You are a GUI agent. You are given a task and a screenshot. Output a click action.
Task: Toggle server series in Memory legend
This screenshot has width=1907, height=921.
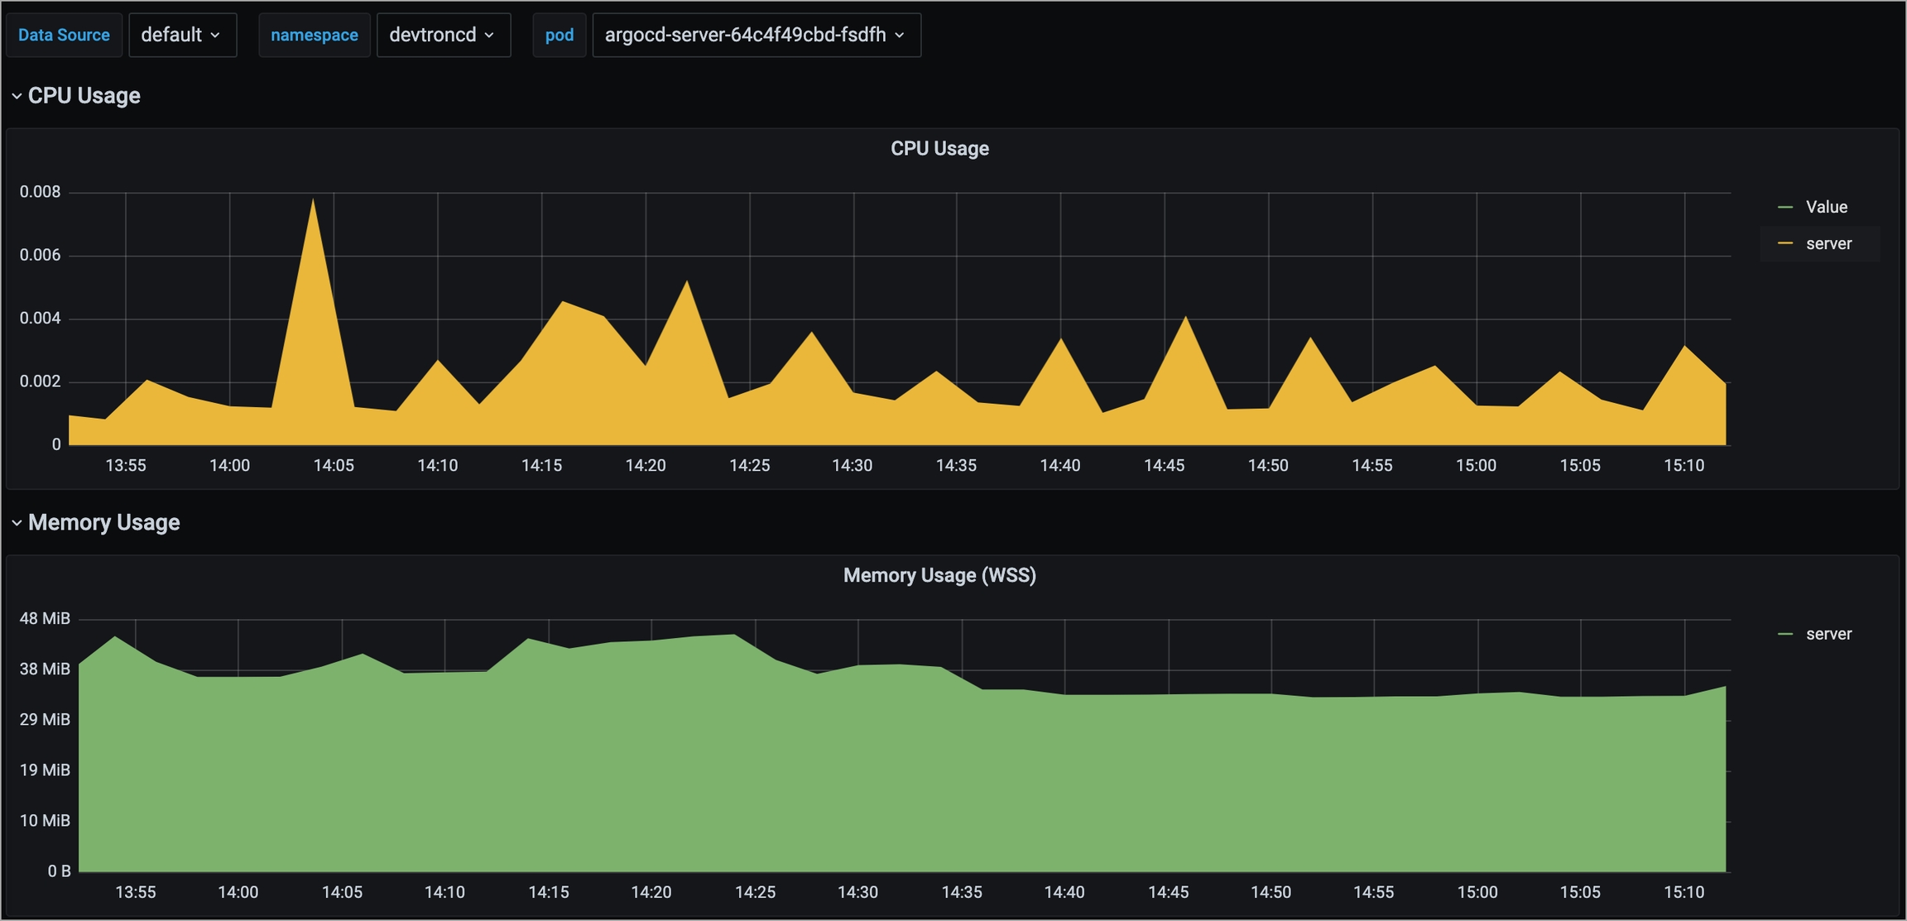[x=1828, y=634]
